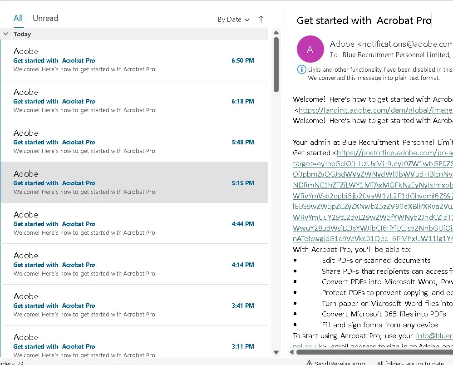Click the Send/Receive error warning icon
This screenshot has height=365, width=453.
click(x=309, y=363)
